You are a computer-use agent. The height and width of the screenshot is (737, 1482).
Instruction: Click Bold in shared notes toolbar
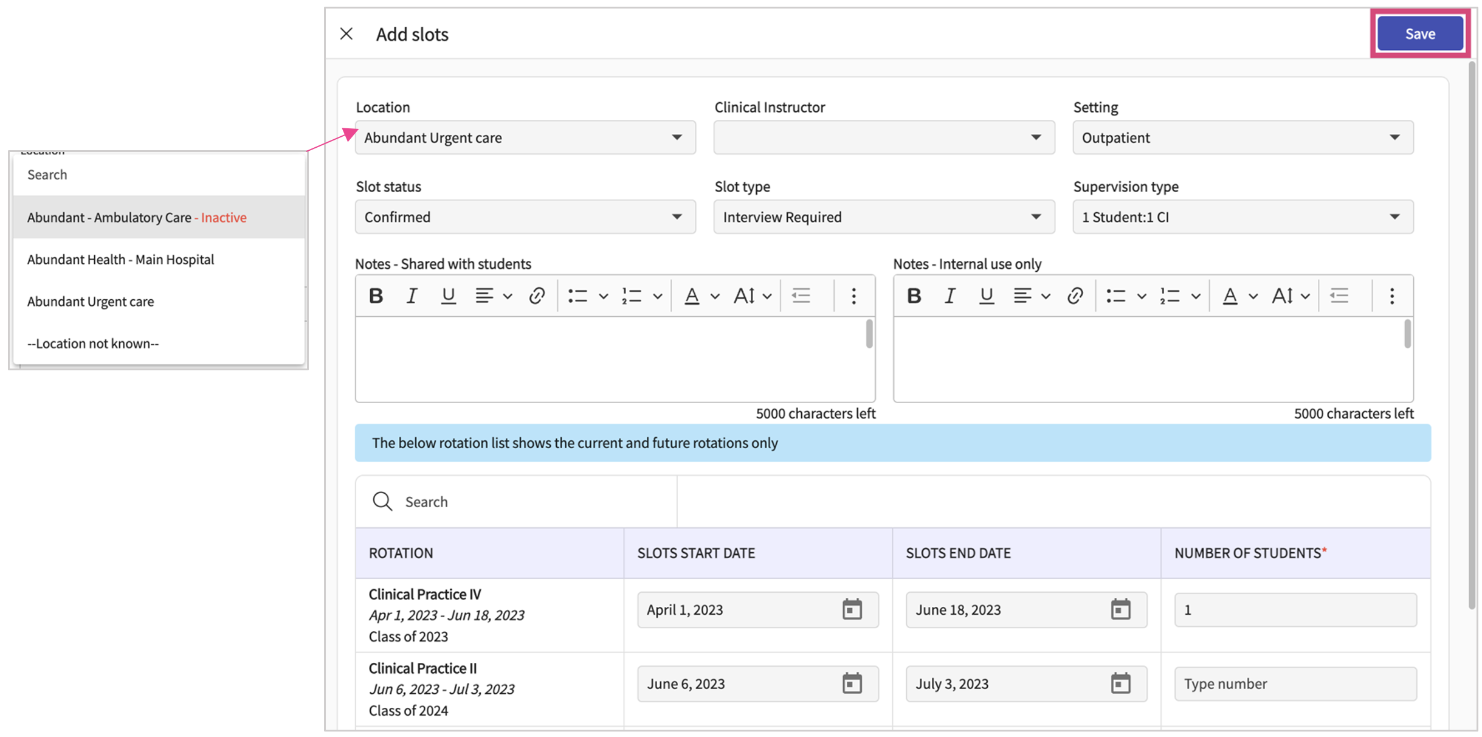[376, 296]
